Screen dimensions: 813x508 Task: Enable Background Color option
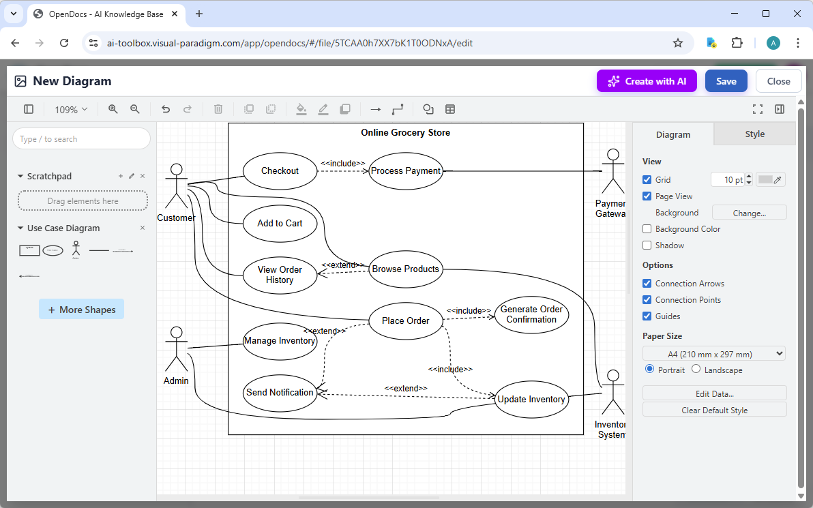[647, 228]
